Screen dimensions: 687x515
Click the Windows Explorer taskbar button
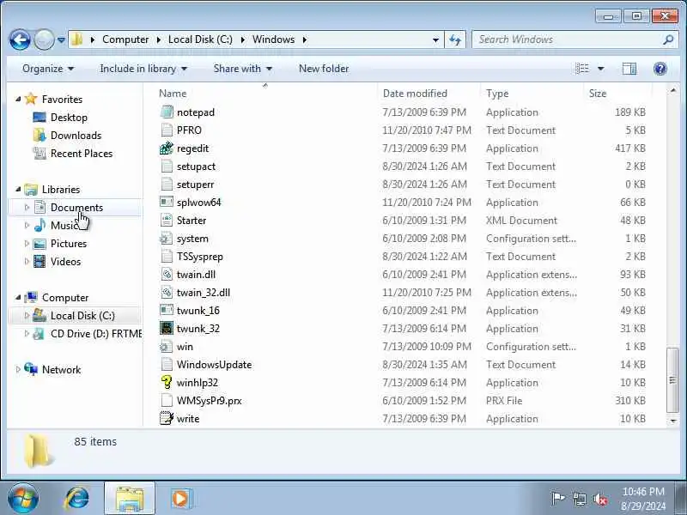[130, 499]
